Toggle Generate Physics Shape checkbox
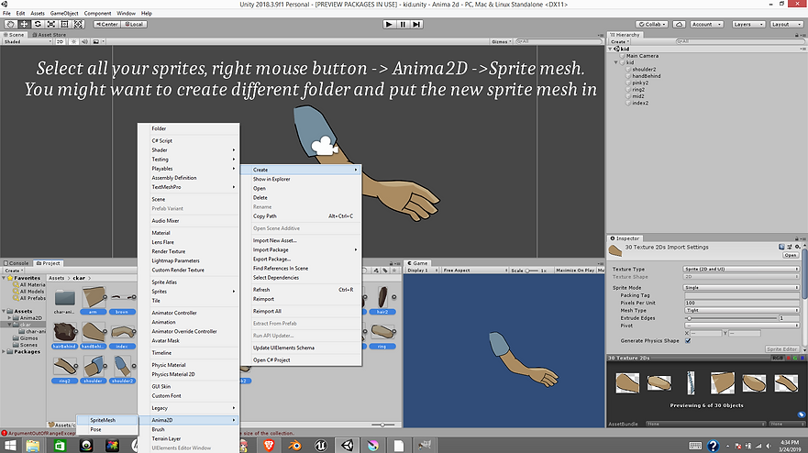 tap(688, 340)
